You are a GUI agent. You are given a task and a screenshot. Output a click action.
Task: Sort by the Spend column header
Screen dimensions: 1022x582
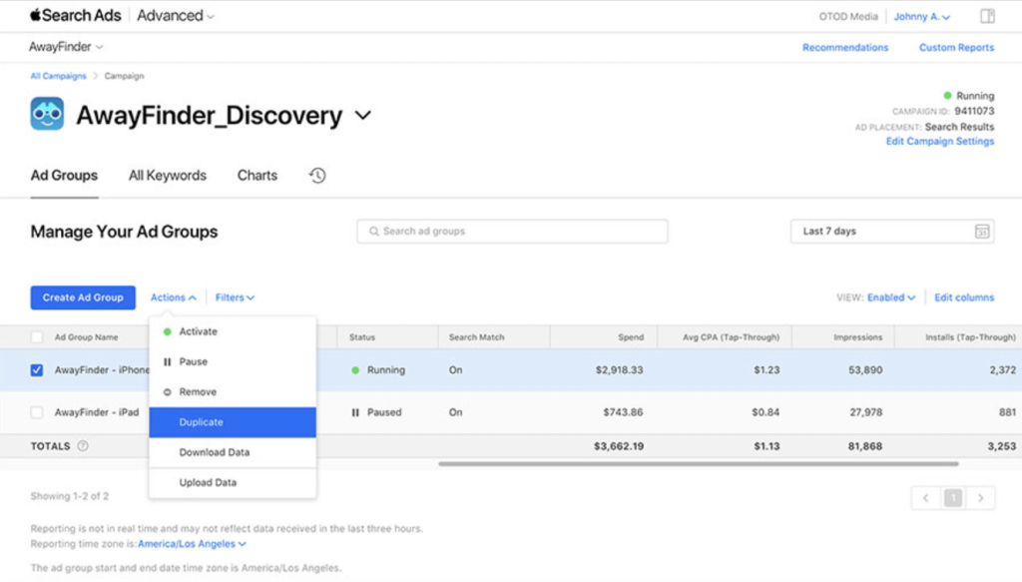[x=631, y=337]
